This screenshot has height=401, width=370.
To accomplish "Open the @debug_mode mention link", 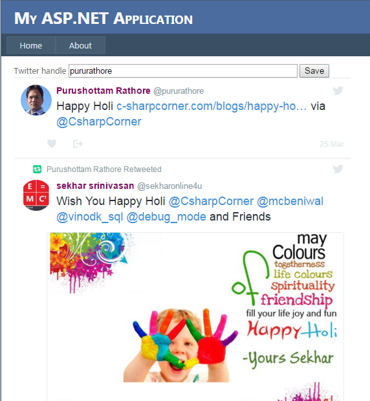I will pyautogui.click(x=166, y=217).
